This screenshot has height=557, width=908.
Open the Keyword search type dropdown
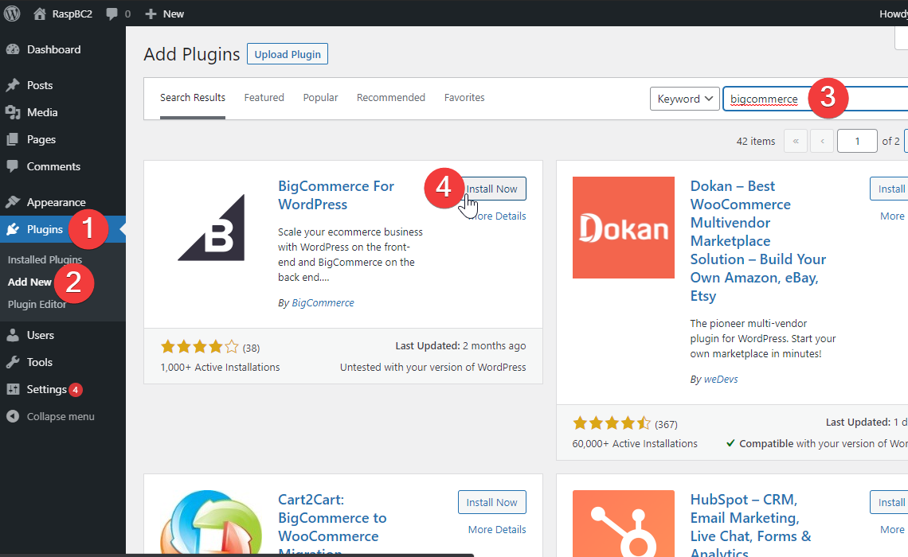[x=685, y=99]
